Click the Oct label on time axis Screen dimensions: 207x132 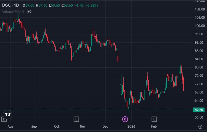click(x=57, y=127)
